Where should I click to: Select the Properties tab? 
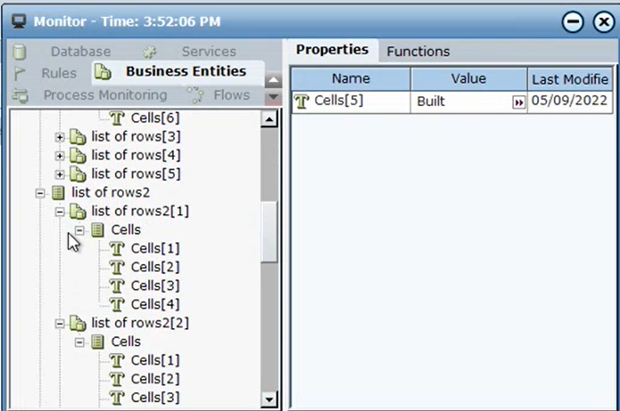click(332, 50)
